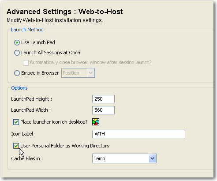Click the LaunchPad Height label text
The height and width of the screenshot is (181, 217).
tap(32, 99)
